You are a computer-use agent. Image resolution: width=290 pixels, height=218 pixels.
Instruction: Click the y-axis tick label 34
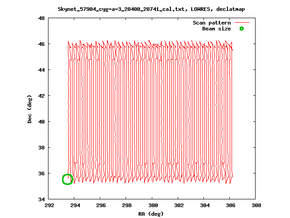pos(41,199)
